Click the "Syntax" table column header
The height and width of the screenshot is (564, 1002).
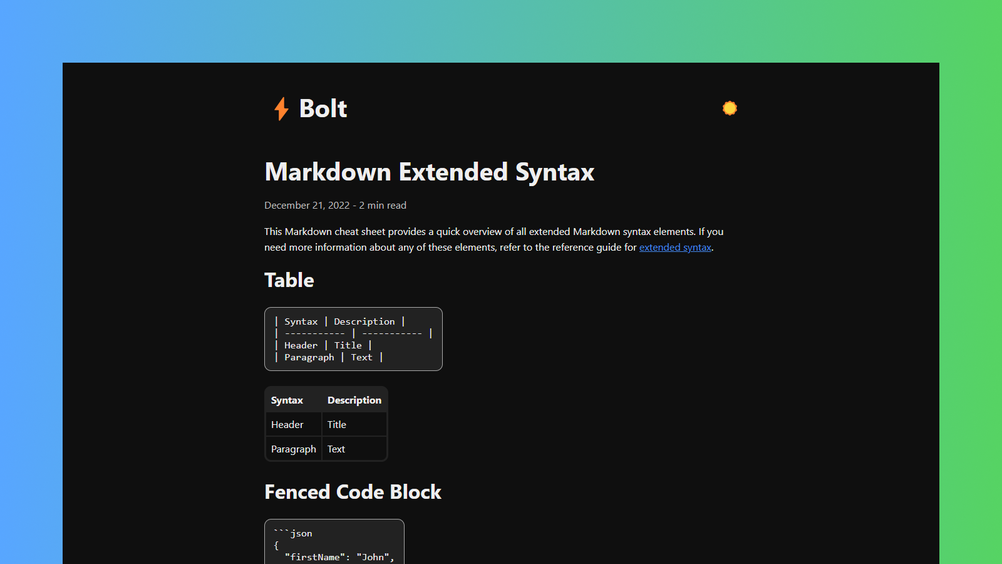click(x=287, y=400)
